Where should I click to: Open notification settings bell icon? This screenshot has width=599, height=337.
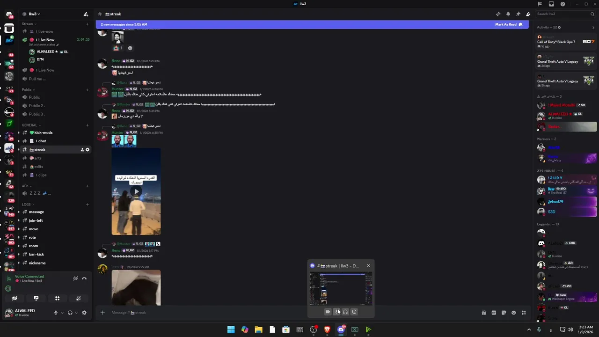[508, 14]
